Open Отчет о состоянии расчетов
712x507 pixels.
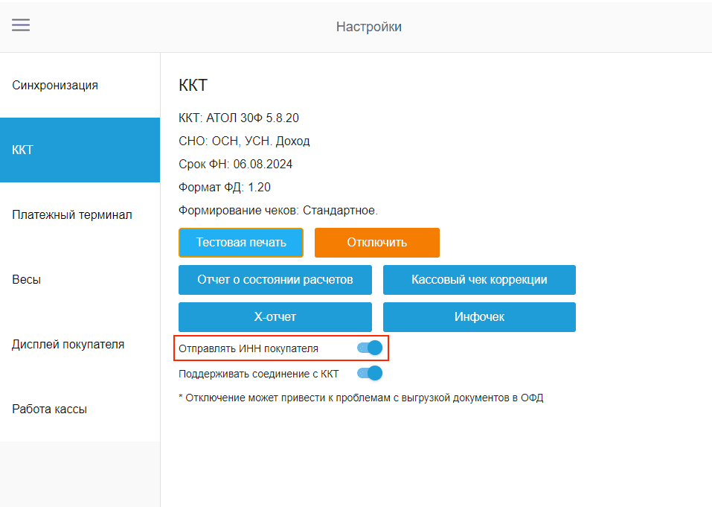click(275, 280)
